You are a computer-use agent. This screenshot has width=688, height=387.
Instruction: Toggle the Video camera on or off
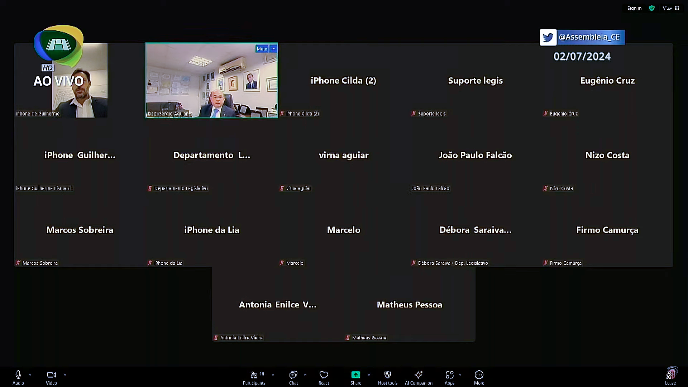point(51,375)
